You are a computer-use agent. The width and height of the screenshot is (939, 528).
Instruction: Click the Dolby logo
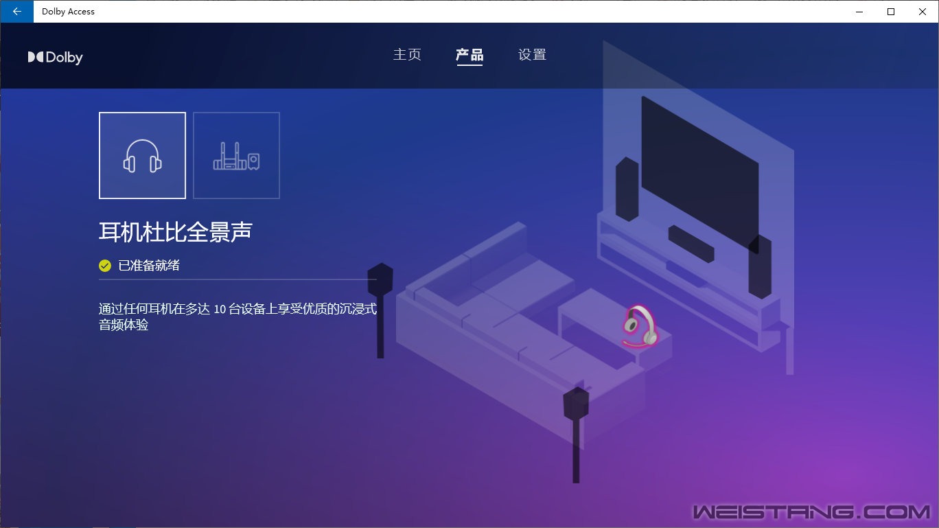click(56, 58)
